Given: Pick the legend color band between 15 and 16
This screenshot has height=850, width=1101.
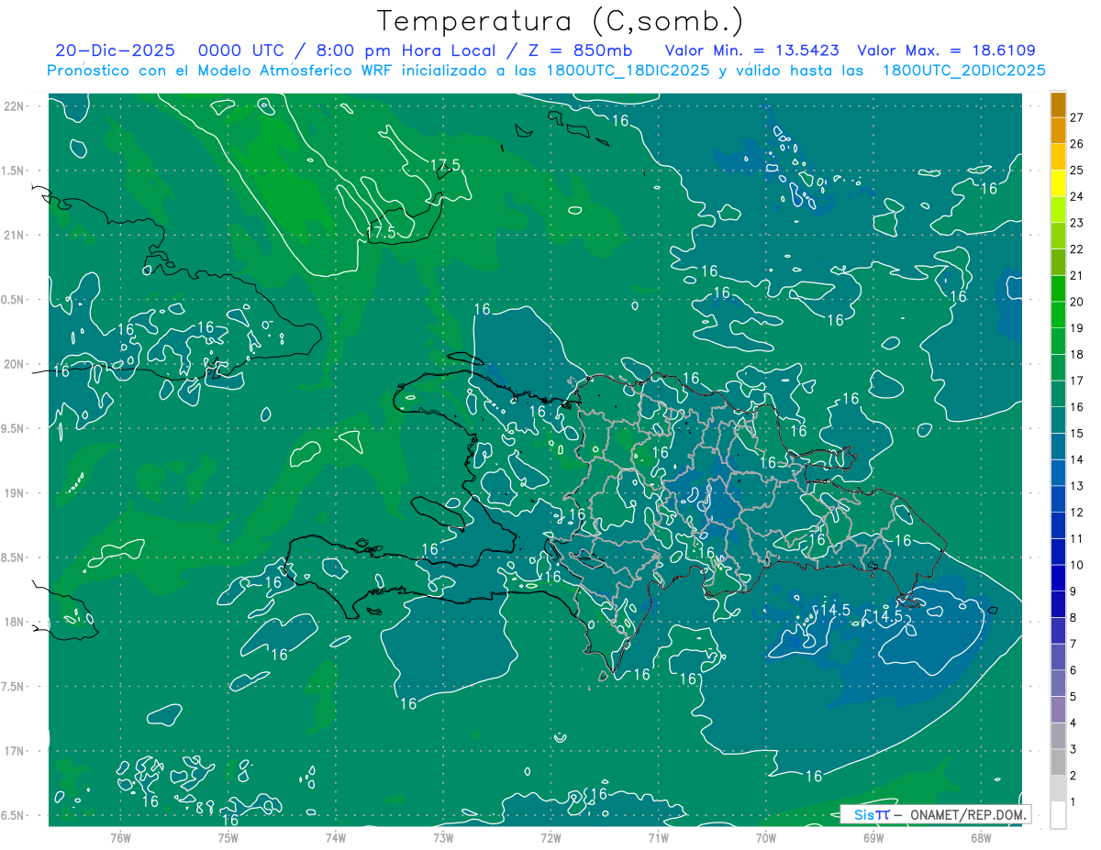Looking at the screenshot, I should click(1058, 420).
